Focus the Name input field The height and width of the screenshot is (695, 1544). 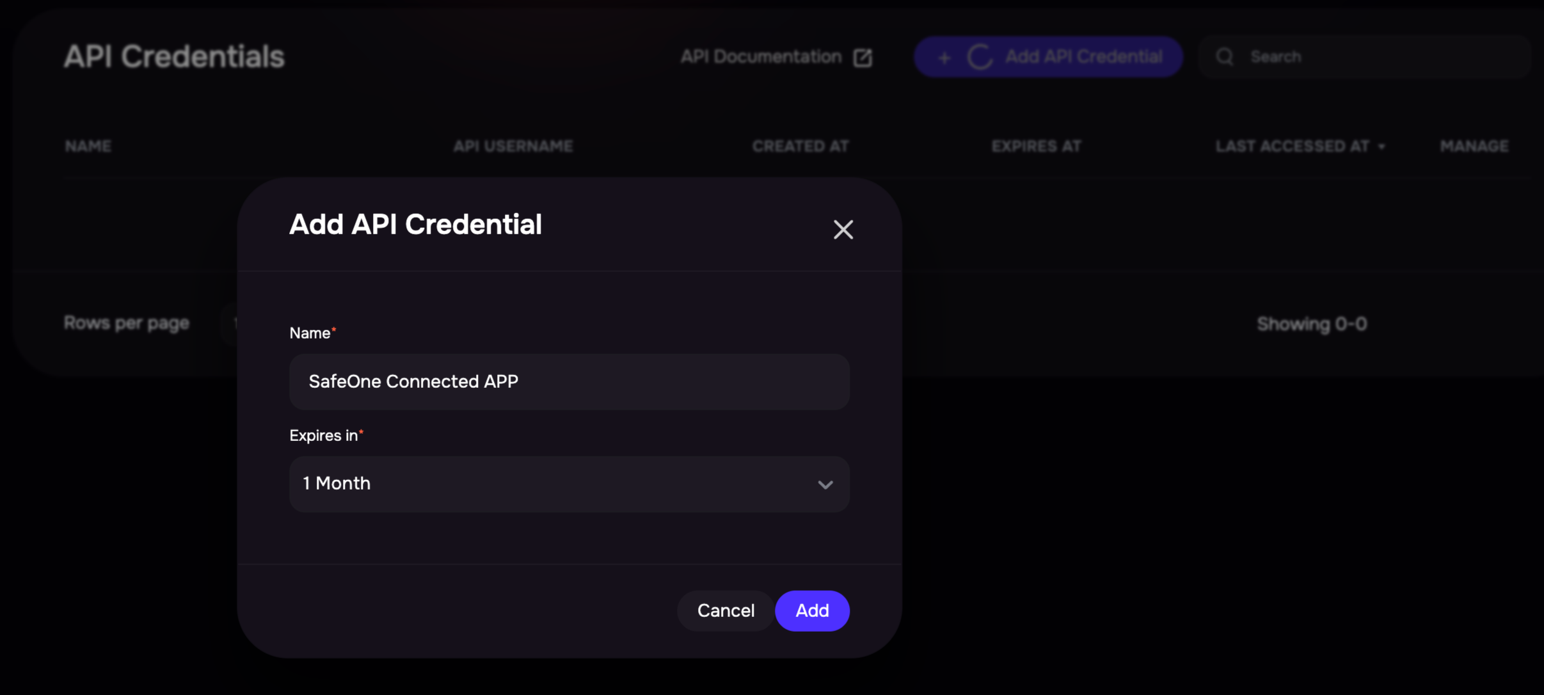[x=569, y=381]
